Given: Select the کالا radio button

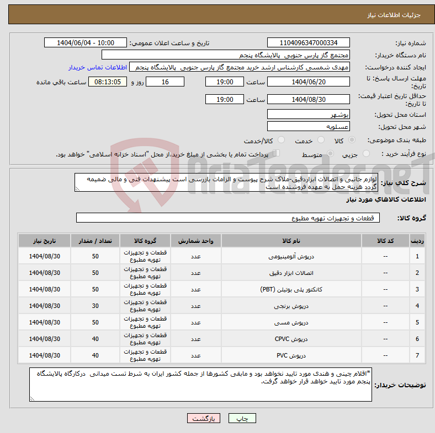Looking at the screenshot, I should point(352,140).
